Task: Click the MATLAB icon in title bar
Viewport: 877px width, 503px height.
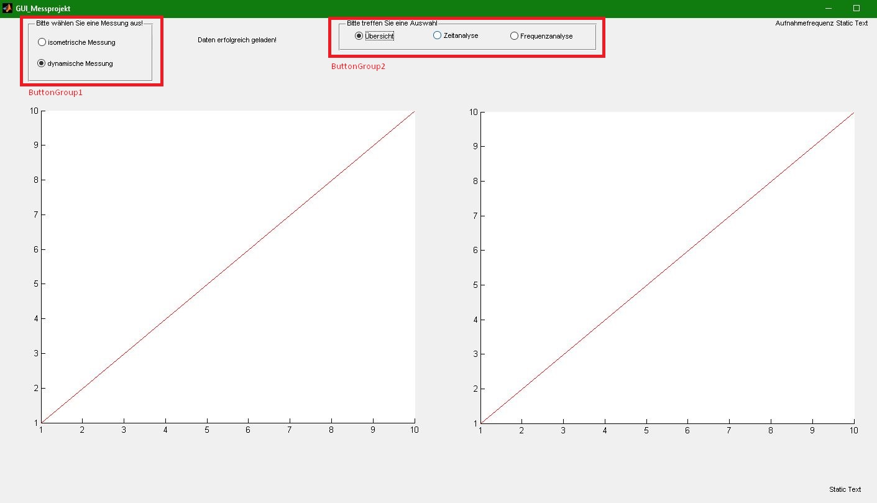Action: [7, 9]
